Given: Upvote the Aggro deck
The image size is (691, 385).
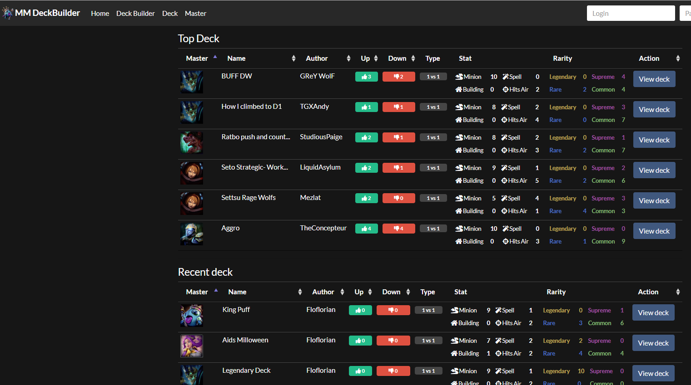Looking at the screenshot, I should [x=367, y=229].
